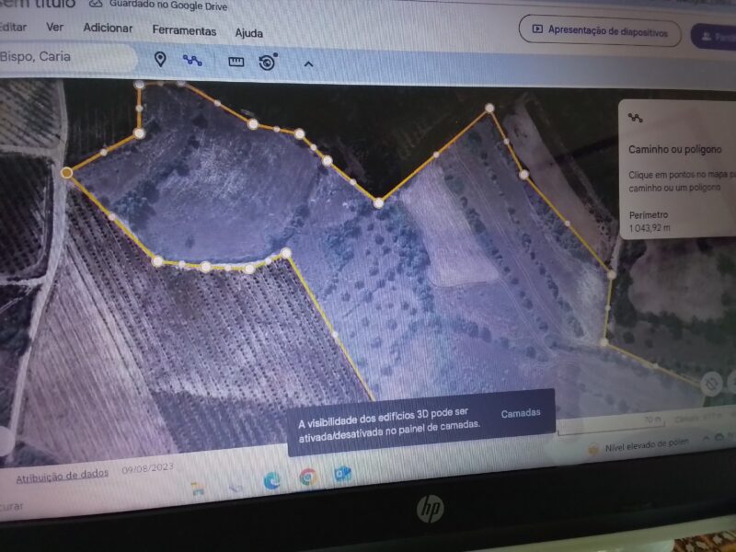
Task: Open the Editar menu
Action: [13, 27]
